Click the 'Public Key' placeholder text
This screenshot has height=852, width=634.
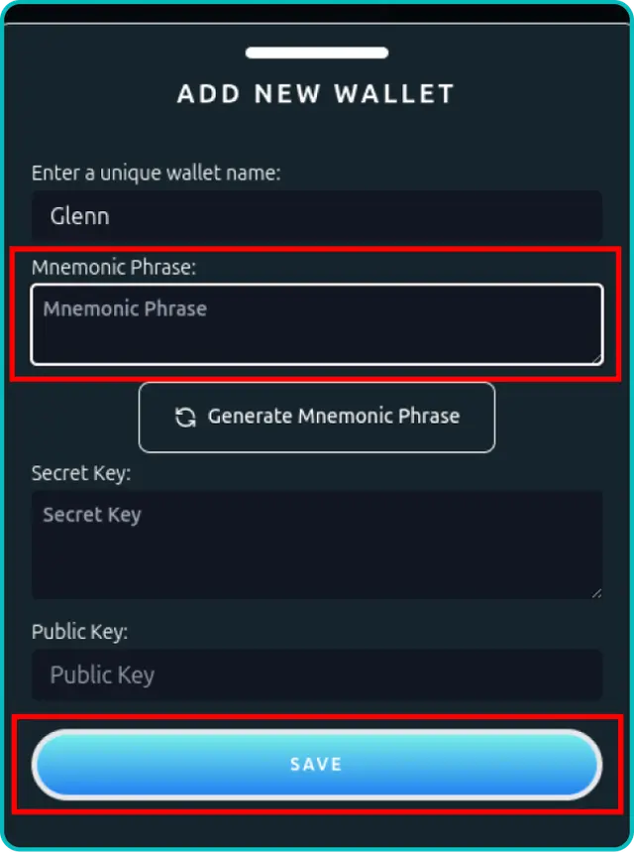pos(102,674)
